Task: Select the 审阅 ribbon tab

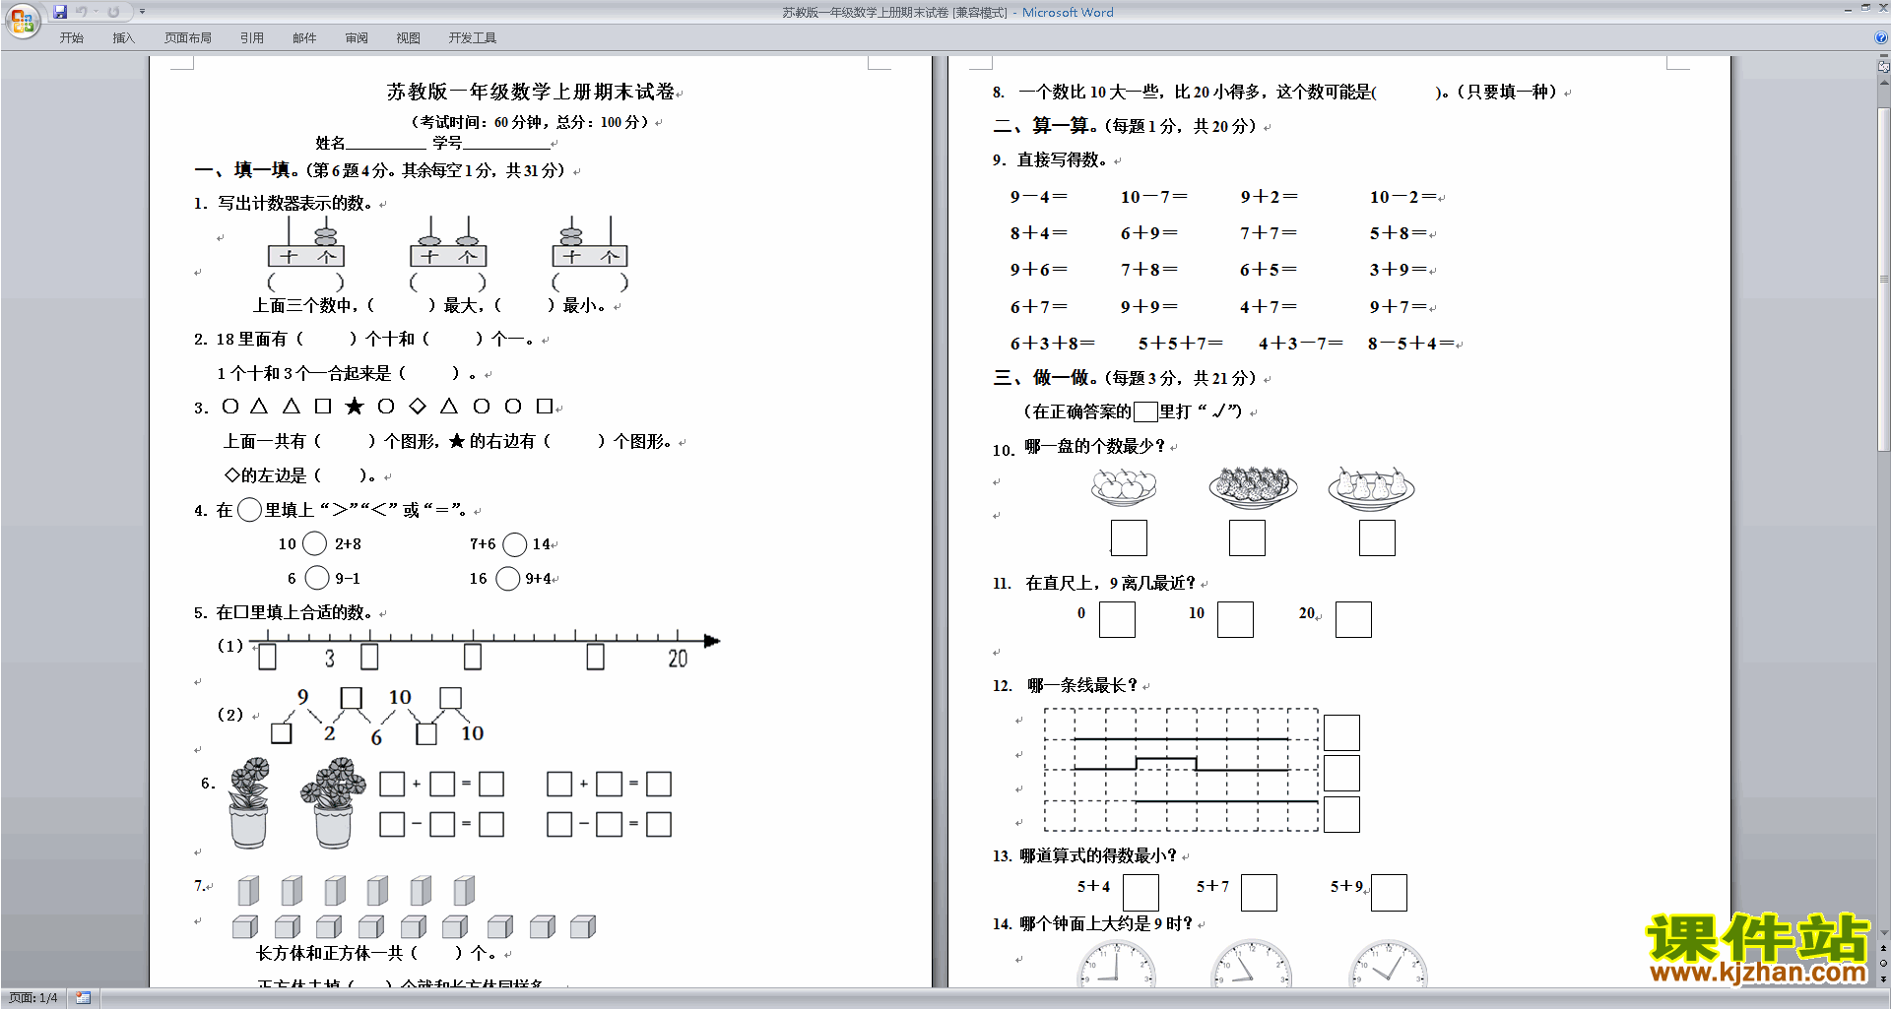Action: pos(357,38)
